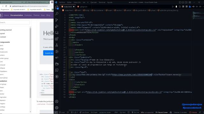Open the Archivo menu

[62, 2]
